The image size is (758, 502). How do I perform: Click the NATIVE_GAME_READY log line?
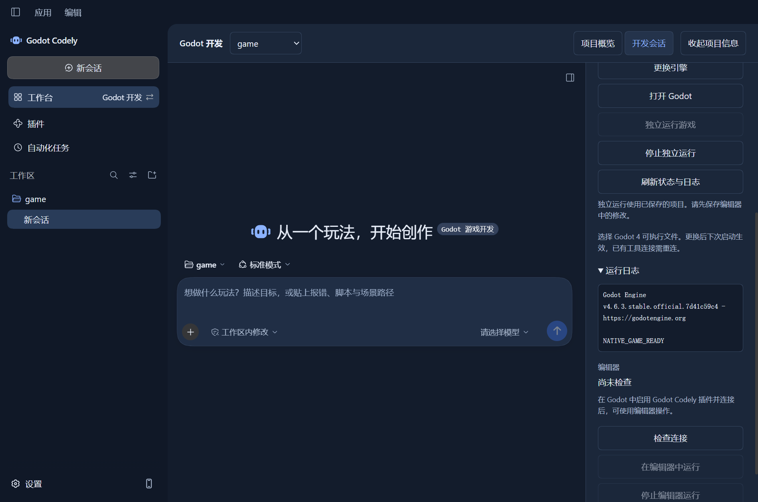(633, 341)
